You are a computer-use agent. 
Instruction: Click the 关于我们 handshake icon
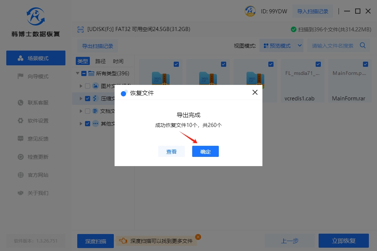point(21,193)
